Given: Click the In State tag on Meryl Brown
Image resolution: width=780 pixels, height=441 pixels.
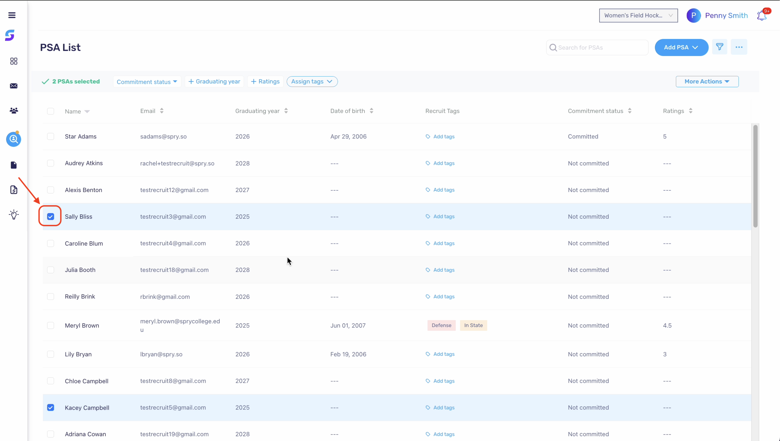Looking at the screenshot, I should (473, 325).
